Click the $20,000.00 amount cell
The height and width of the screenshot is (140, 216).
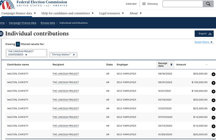pos(200,135)
